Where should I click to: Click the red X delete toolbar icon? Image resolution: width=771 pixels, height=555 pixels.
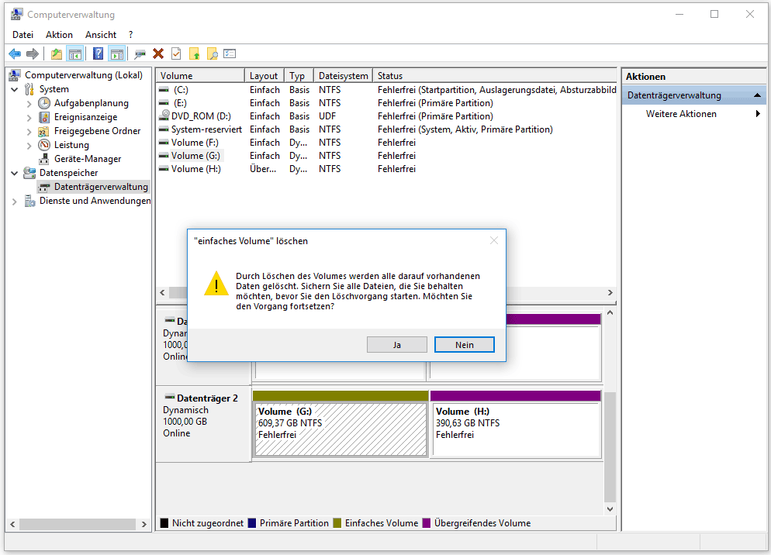[158, 53]
